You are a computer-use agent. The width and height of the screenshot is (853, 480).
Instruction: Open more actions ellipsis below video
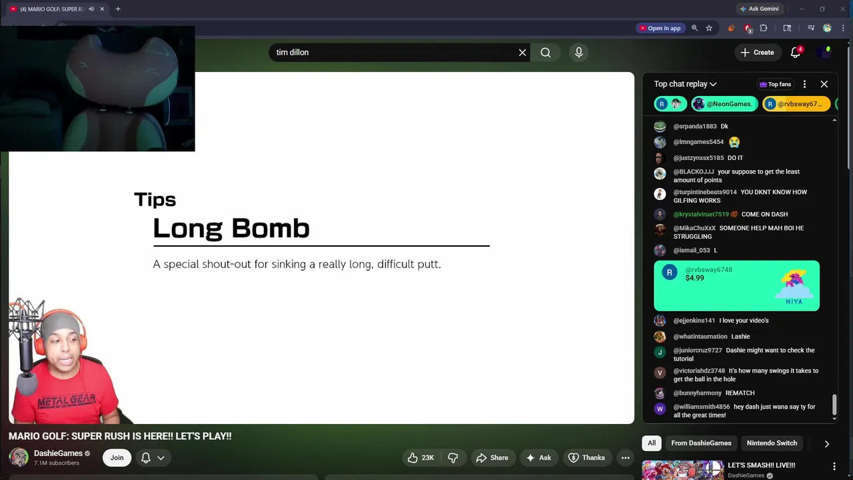point(625,457)
